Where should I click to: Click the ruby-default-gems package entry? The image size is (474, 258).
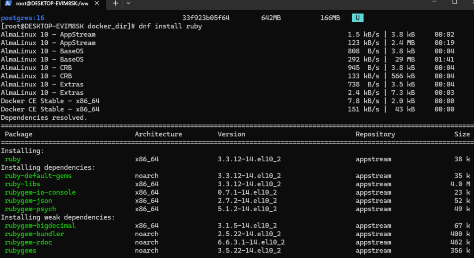click(38, 176)
